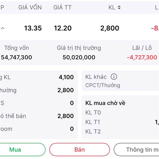Click the Giá trị thị trường 50,020,000
The height and width of the screenshot is (159, 159).
(x=79, y=57)
